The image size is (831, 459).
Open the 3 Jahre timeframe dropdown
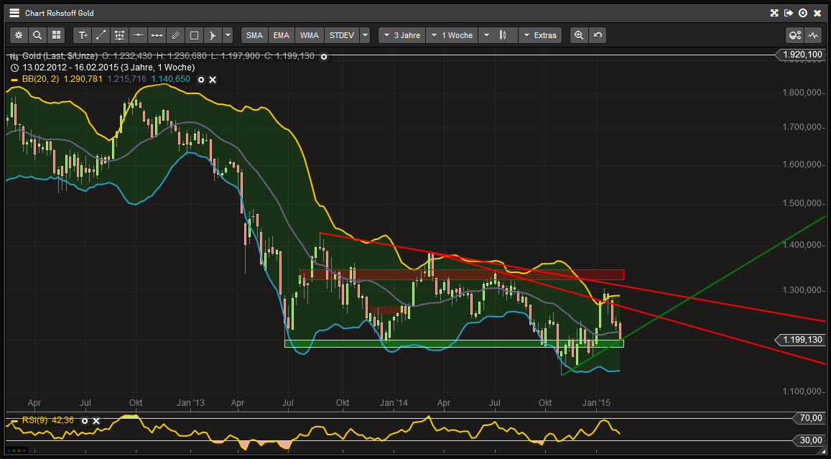(x=401, y=34)
